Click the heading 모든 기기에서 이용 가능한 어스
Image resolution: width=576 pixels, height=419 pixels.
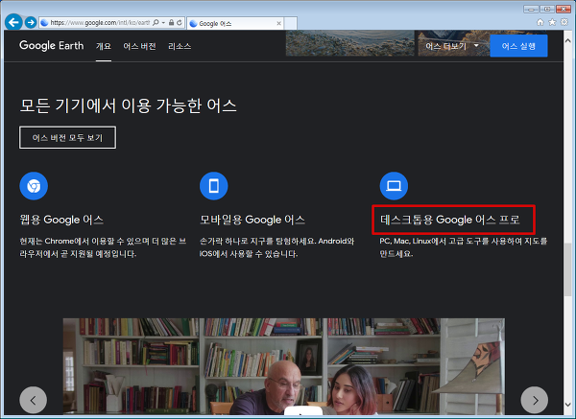(x=128, y=105)
